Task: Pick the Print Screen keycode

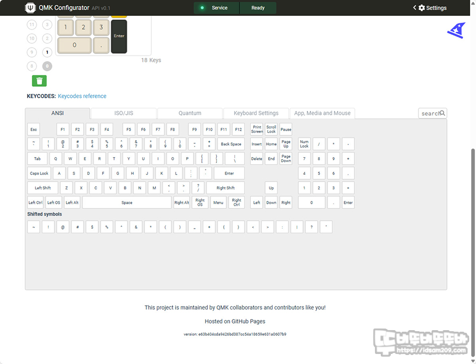Action: (x=257, y=129)
